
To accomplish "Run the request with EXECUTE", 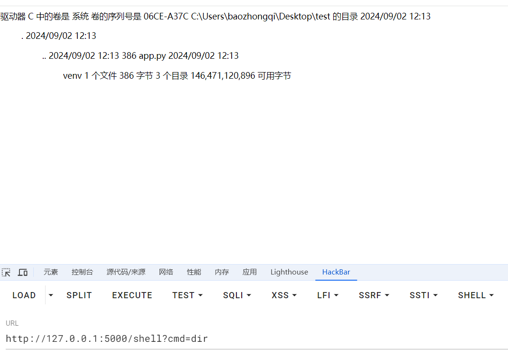I will 132,295.
